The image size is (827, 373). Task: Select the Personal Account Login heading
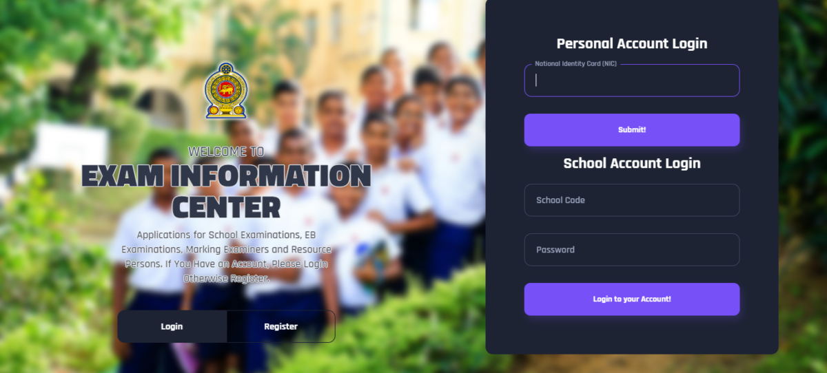[x=632, y=43]
